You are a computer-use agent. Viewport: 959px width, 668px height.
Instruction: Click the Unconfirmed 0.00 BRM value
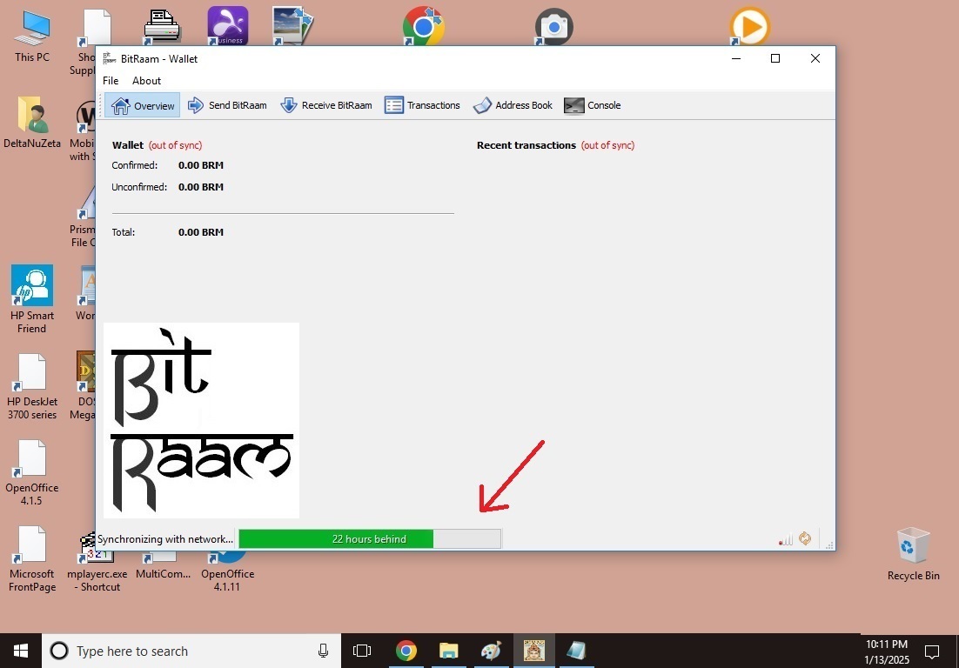click(201, 187)
